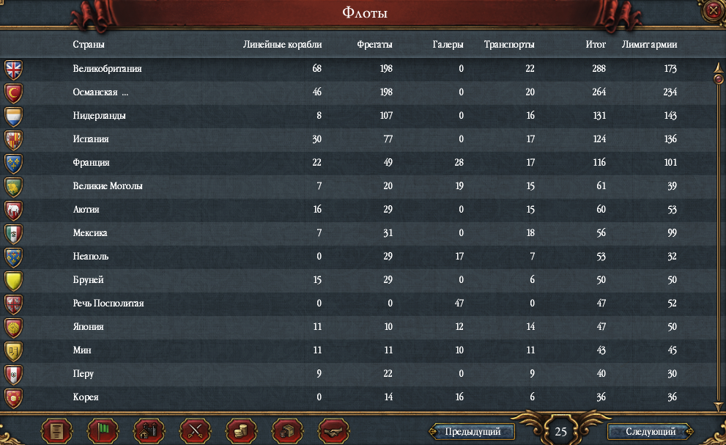
Task: Select the Netherlands flag shield
Action: pyautogui.click(x=13, y=117)
